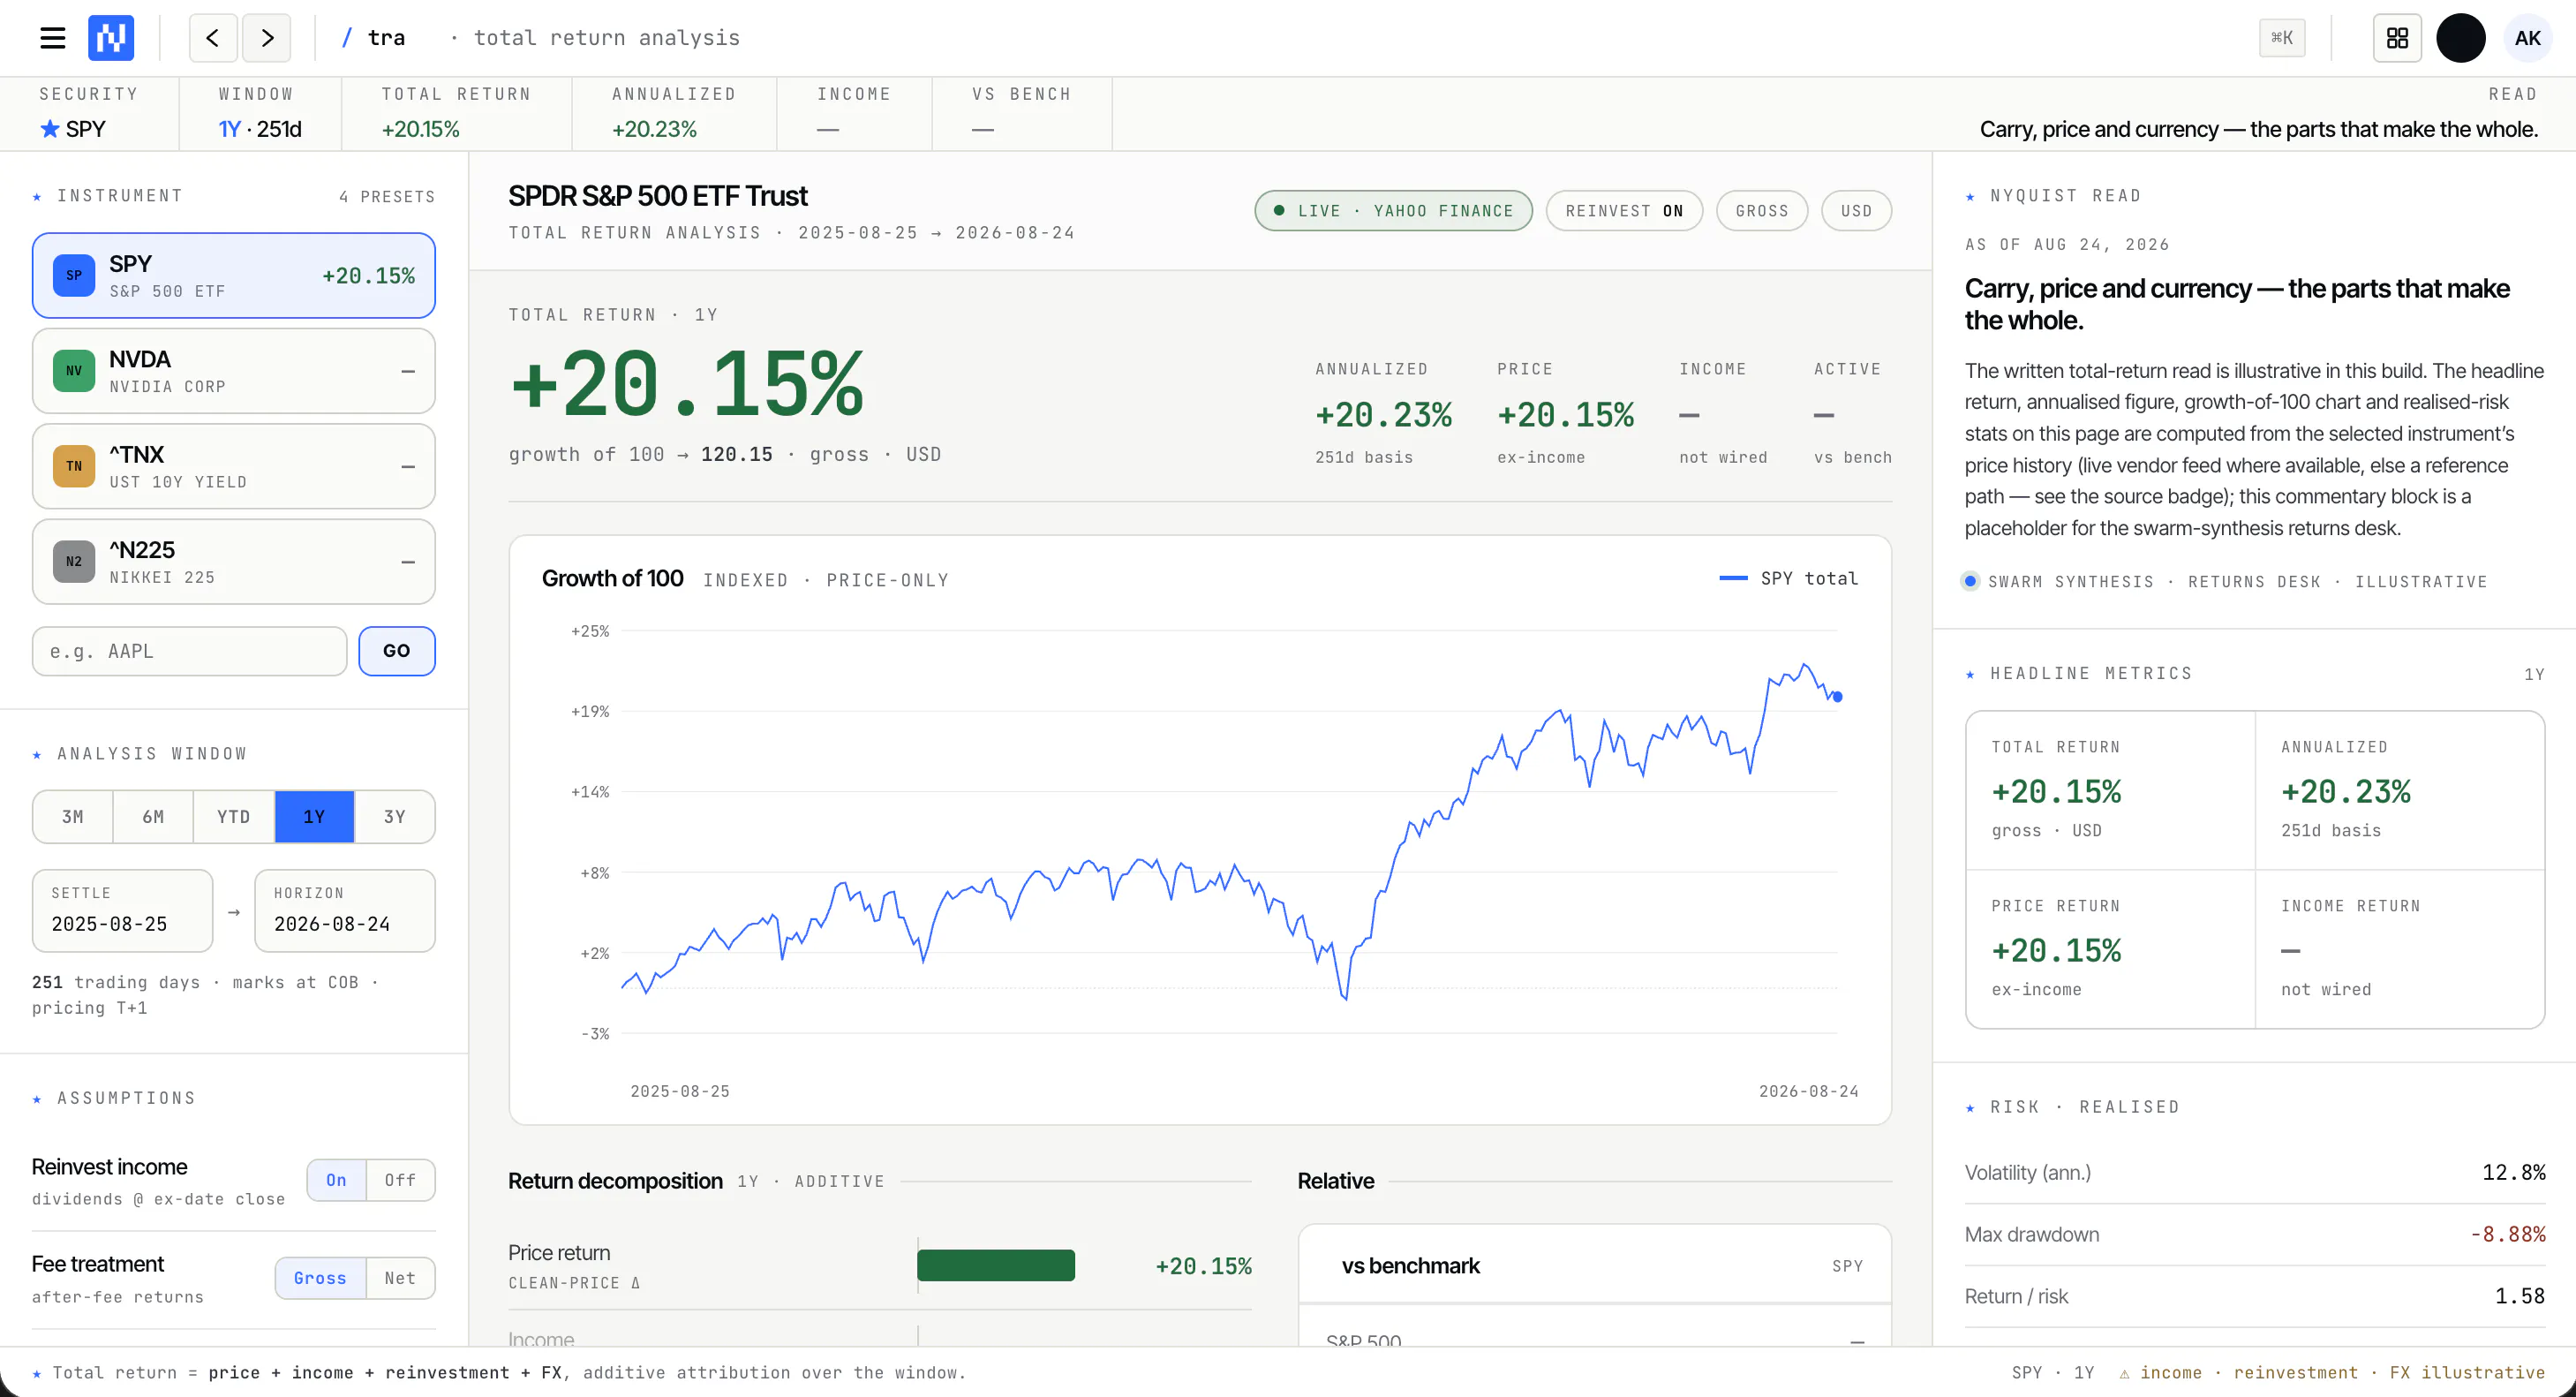Go back with the left chevron
This screenshot has height=1397, width=2576.
pyautogui.click(x=213, y=38)
